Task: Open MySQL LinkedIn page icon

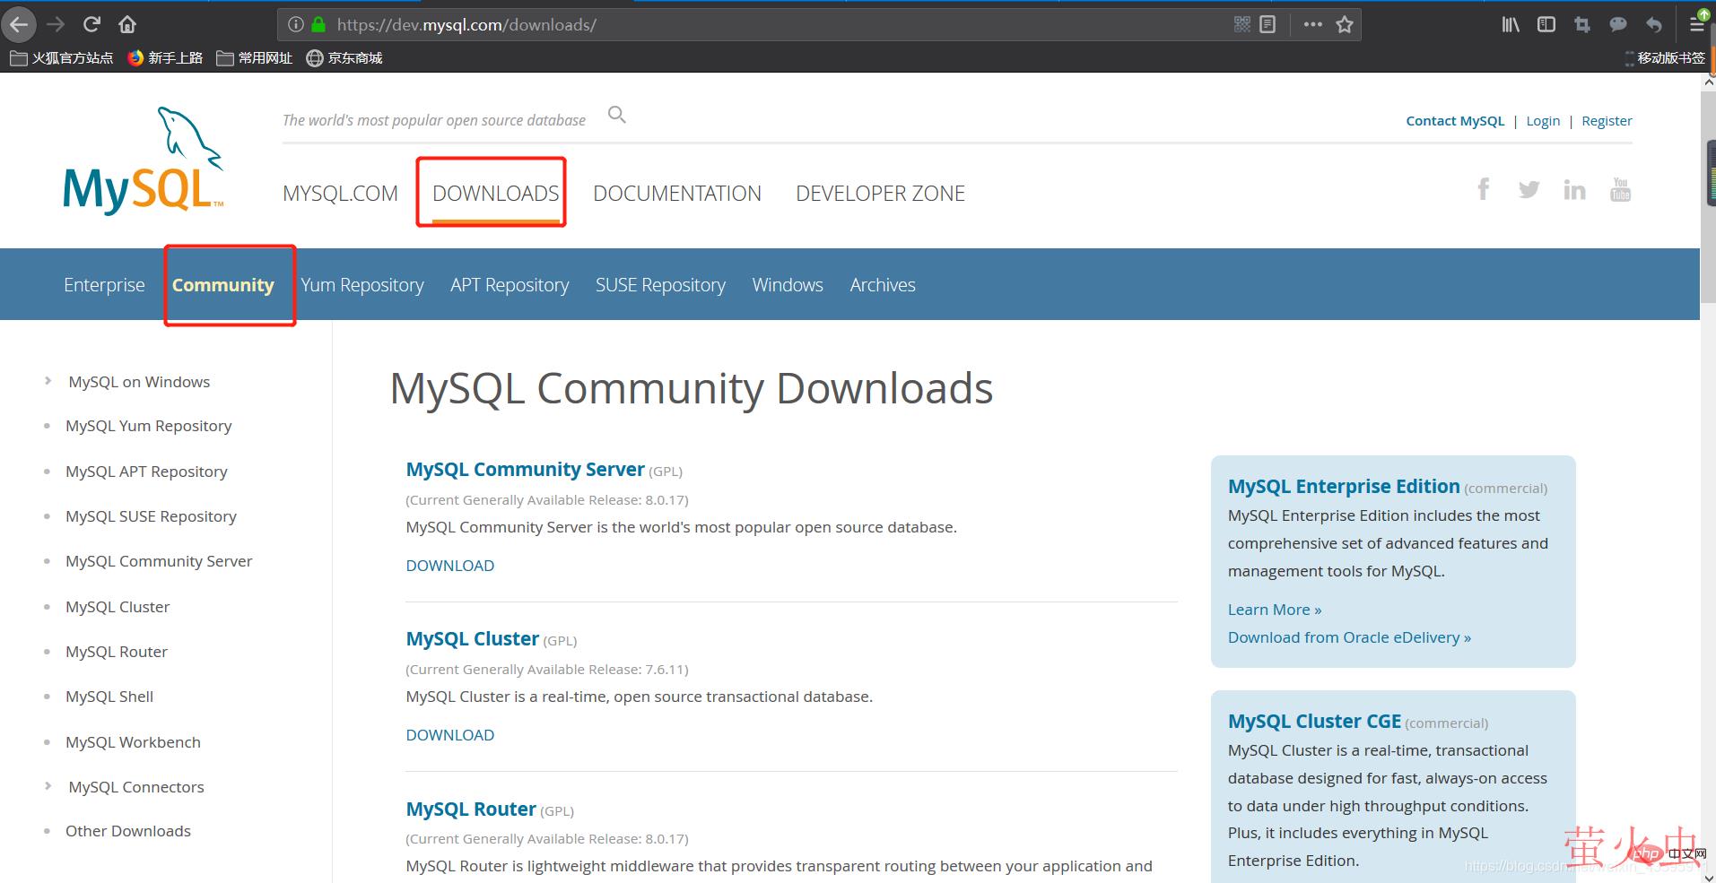Action: (x=1574, y=190)
